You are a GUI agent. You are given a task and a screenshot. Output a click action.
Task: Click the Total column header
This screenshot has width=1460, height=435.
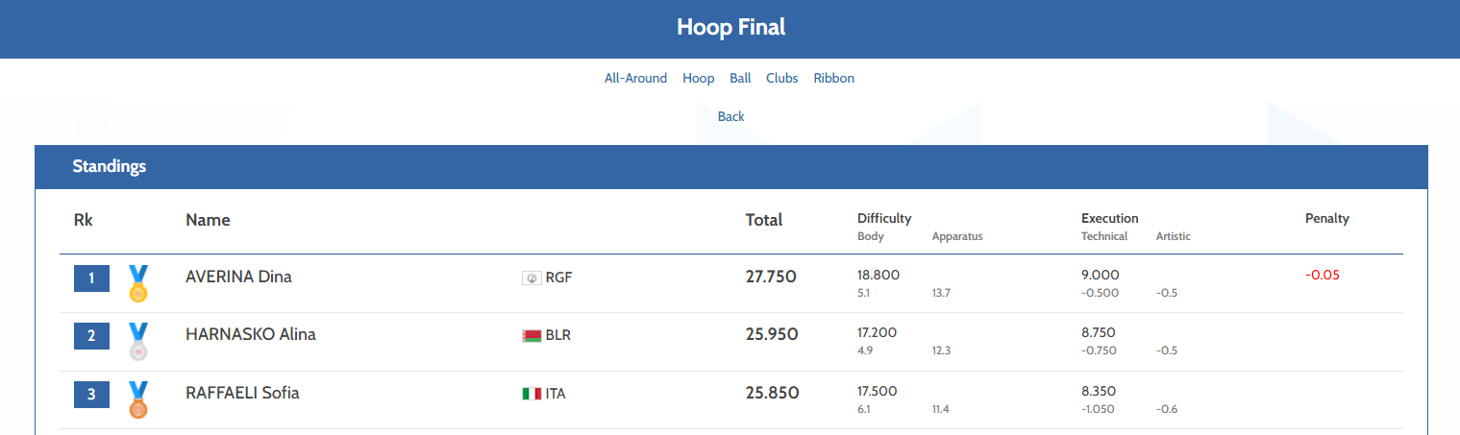click(x=764, y=220)
